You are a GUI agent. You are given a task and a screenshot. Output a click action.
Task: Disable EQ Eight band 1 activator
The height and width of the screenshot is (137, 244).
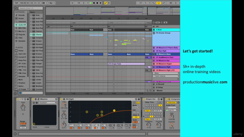(x=71, y=128)
